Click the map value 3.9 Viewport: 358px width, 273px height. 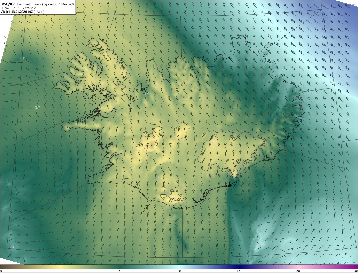coord(147,94)
